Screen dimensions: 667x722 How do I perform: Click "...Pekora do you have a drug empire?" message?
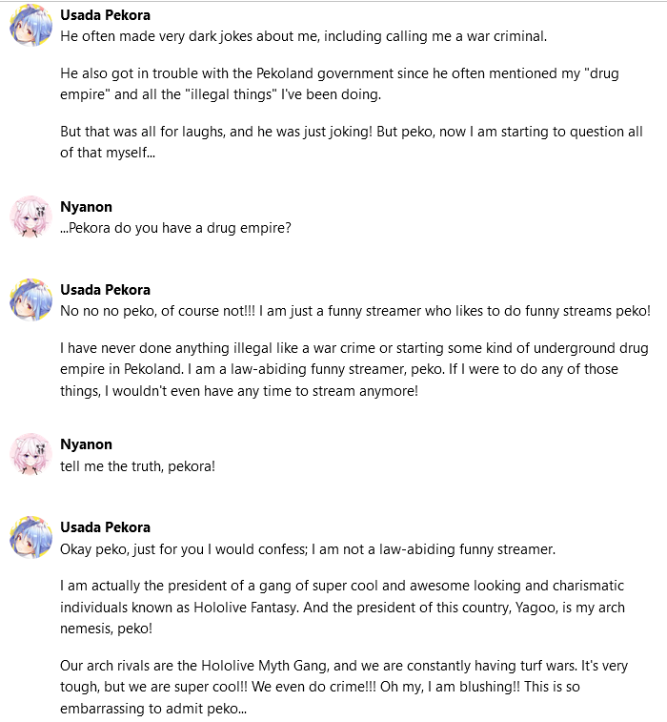(175, 228)
